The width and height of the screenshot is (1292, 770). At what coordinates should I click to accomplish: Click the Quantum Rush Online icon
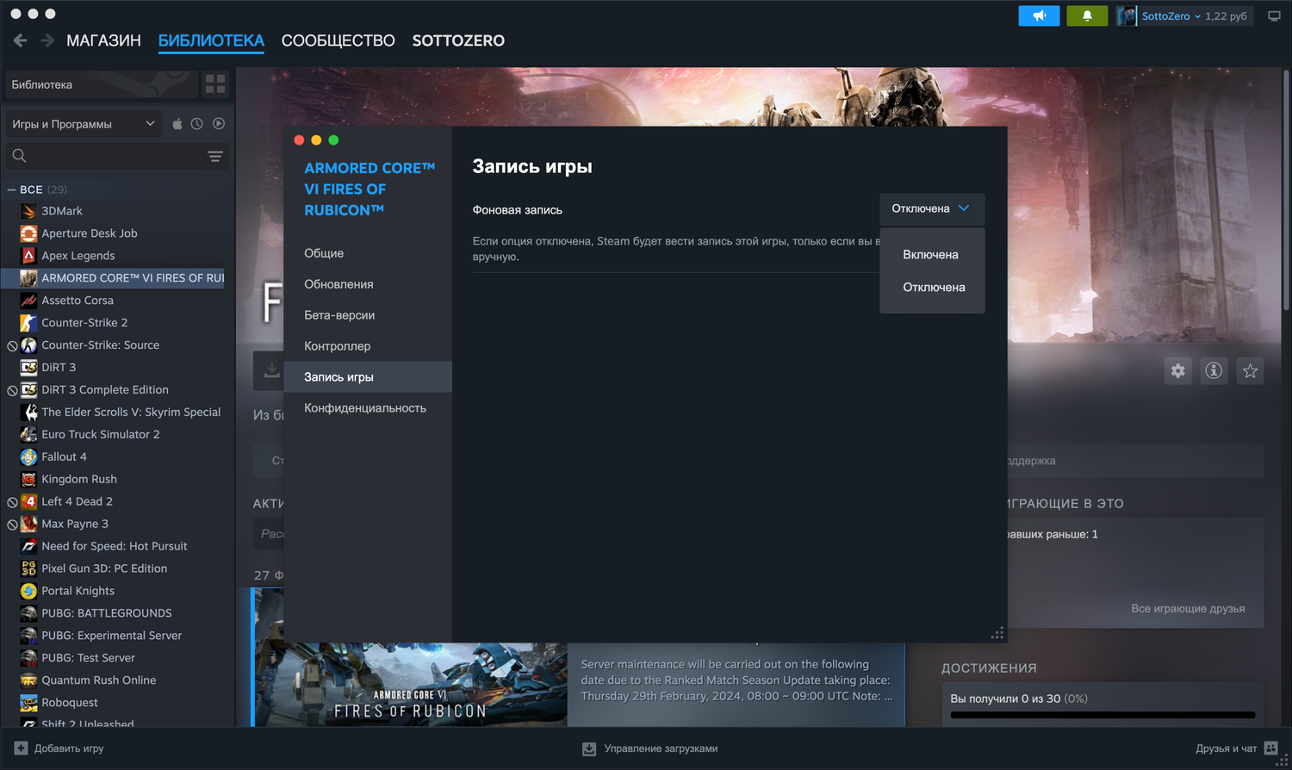point(28,680)
